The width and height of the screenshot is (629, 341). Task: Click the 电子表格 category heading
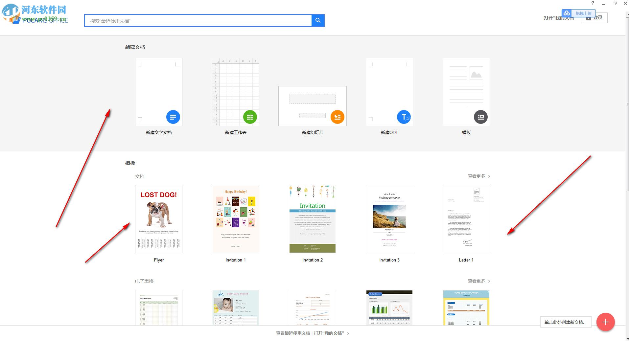click(144, 281)
